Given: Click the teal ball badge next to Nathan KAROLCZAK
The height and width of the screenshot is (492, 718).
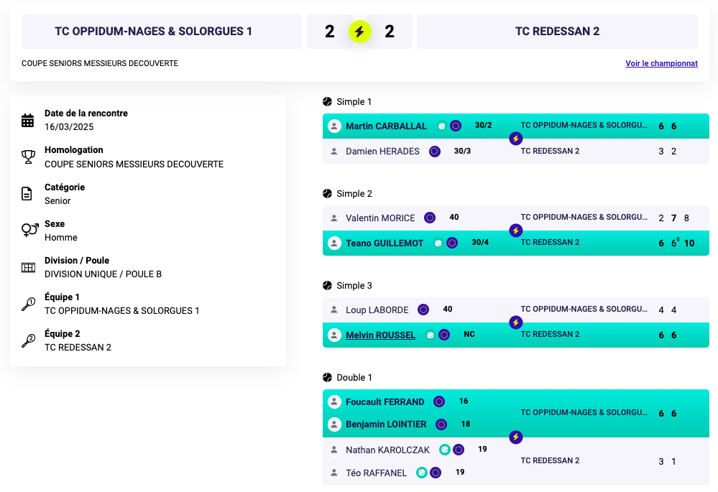Looking at the screenshot, I should (445, 450).
